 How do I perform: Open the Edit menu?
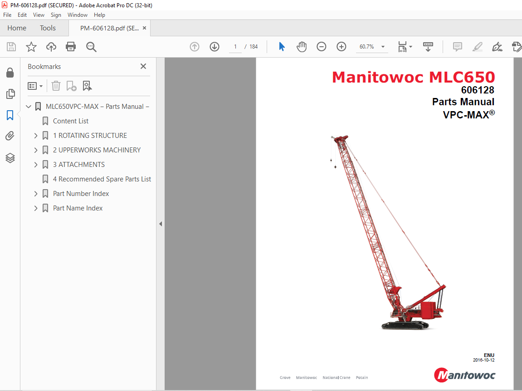(x=22, y=15)
